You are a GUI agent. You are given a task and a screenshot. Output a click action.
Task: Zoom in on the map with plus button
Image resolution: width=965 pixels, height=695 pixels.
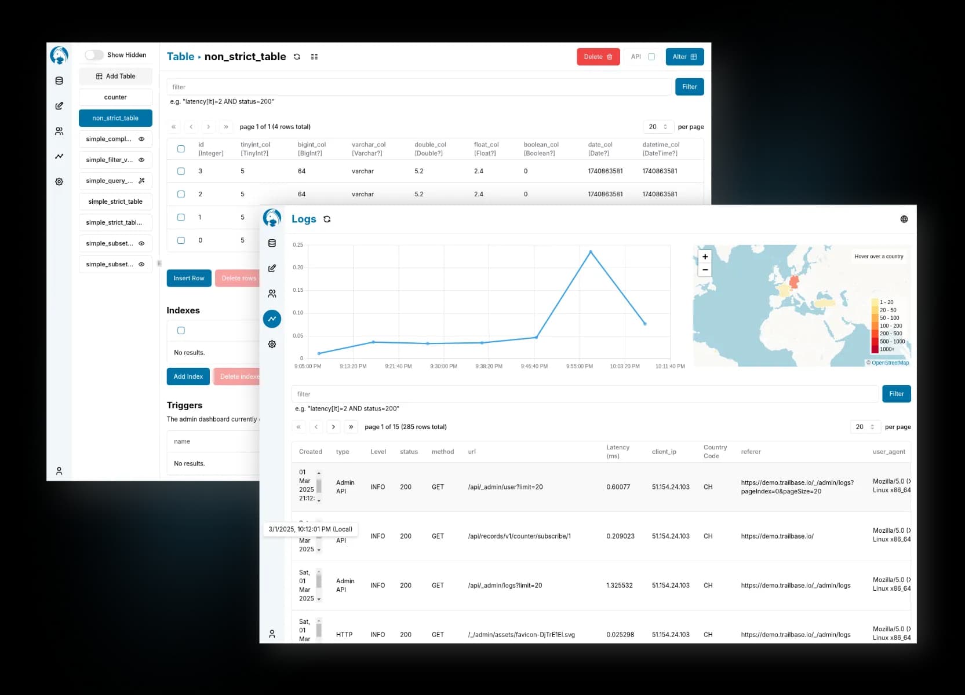coord(705,257)
